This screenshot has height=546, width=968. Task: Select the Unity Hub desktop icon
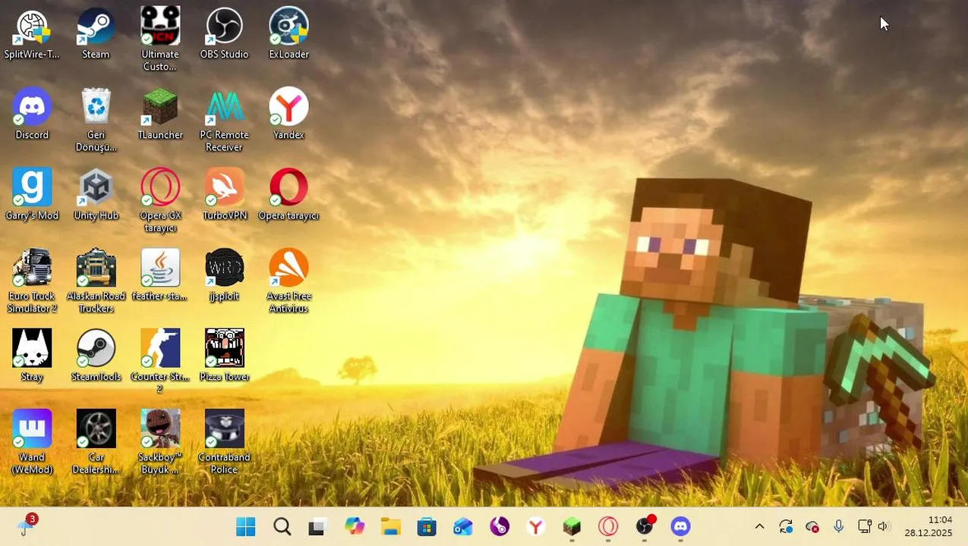pyautogui.click(x=96, y=195)
